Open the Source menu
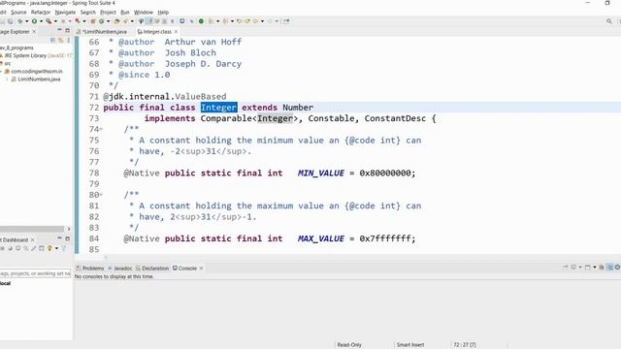Screen dimensions: 621x349 (18, 13)
